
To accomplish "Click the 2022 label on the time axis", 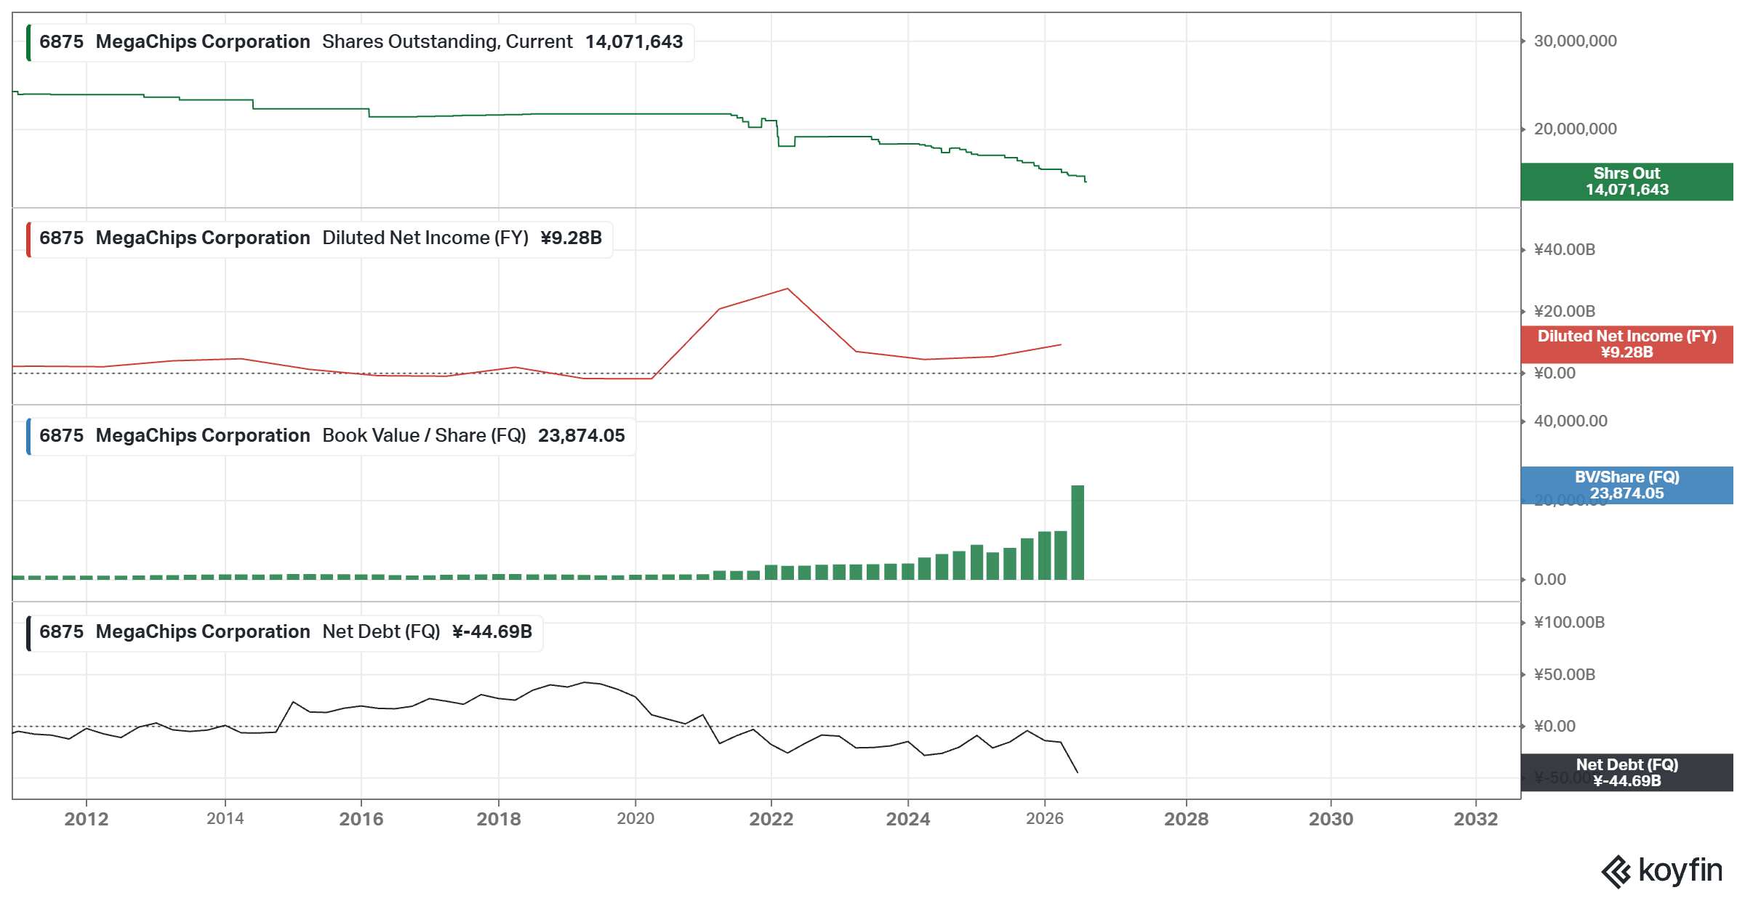I will pyautogui.click(x=771, y=820).
